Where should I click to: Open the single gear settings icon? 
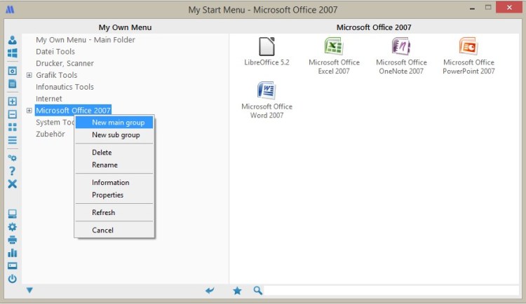[13, 227]
